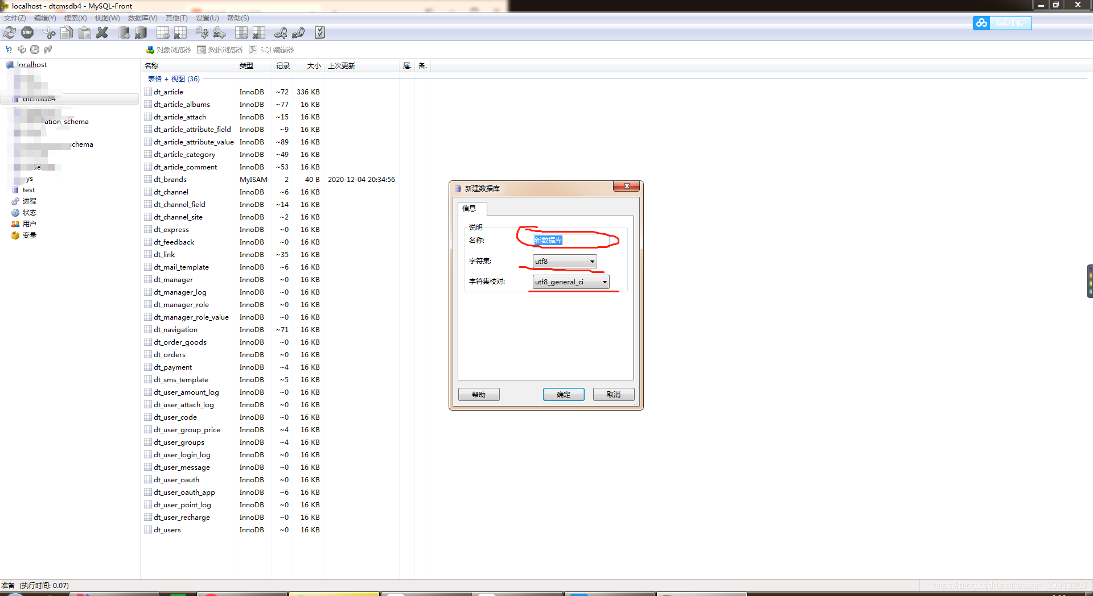Sort by the 类型 column header
This screenshot has width=1093, height=596.
pyautogui.click(x=254, y=66)
